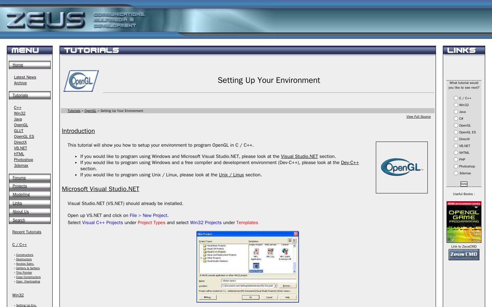Select the PHP poll radio button

tap(456, 160)
